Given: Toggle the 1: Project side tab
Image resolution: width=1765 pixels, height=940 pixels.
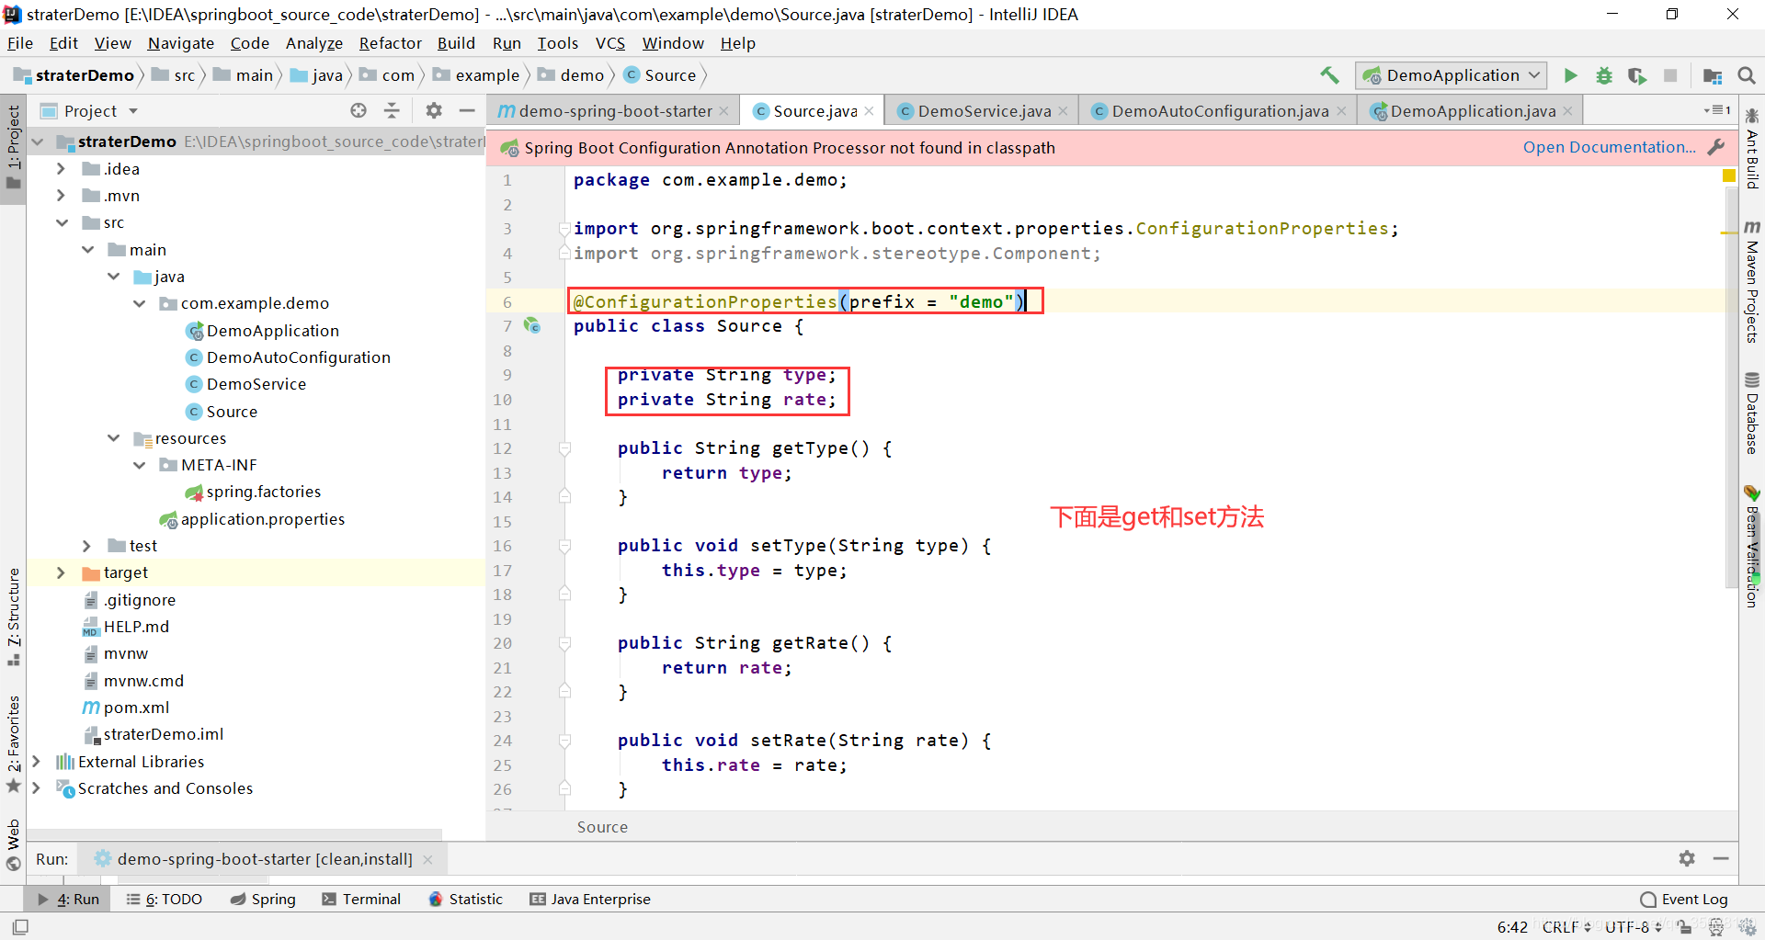Looking at the screenshot, I should click(x=13, y=147).
